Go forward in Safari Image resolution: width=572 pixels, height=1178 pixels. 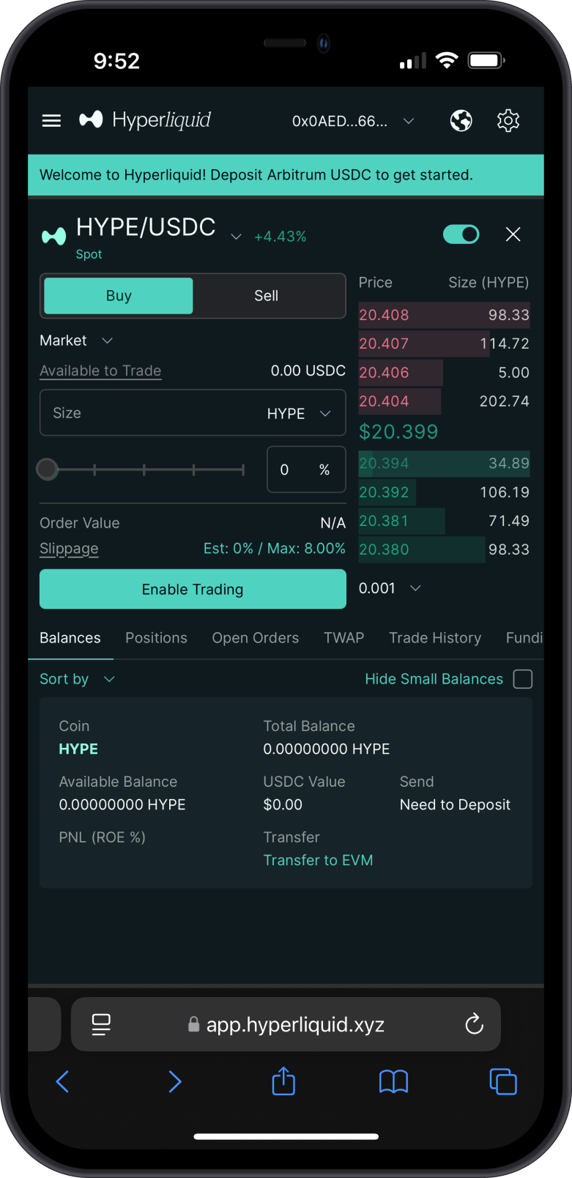(174, 1081)
